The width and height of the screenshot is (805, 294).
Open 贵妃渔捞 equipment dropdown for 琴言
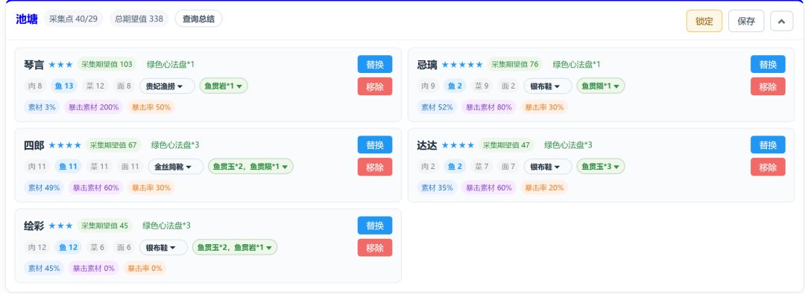point(168,86)
